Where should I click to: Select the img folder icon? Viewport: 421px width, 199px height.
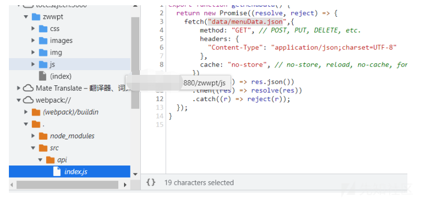[43, 52]
